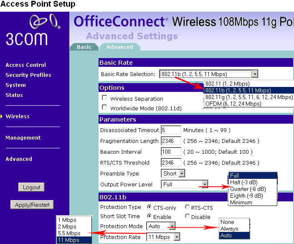The image size is (294, 244).
Task: Click the Disassociated Timeout input field
Action: 171,130
